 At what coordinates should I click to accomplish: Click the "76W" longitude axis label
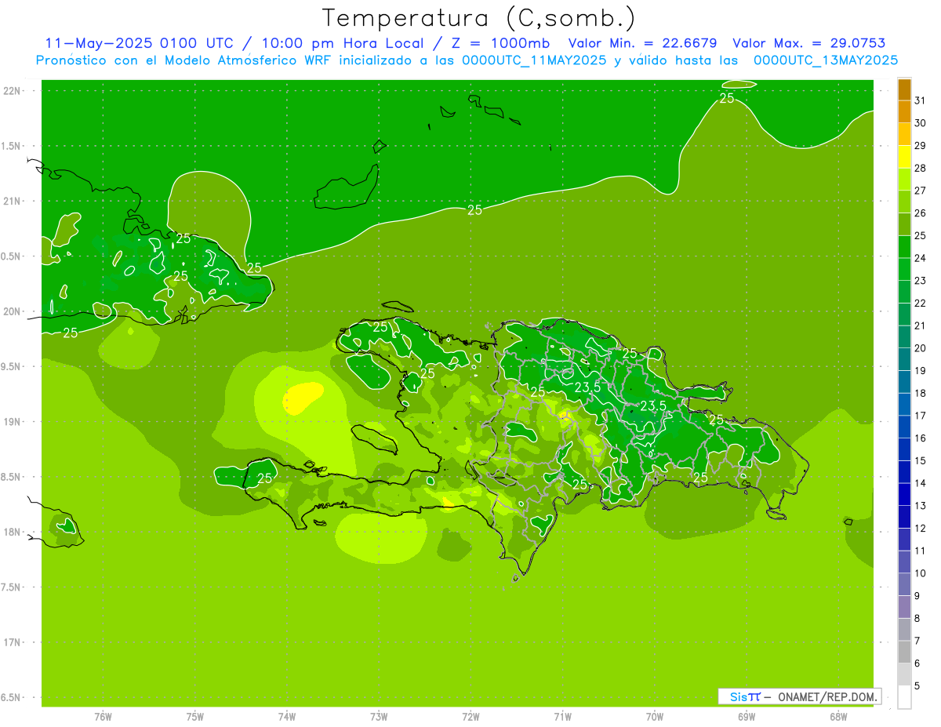pos(103,717)
